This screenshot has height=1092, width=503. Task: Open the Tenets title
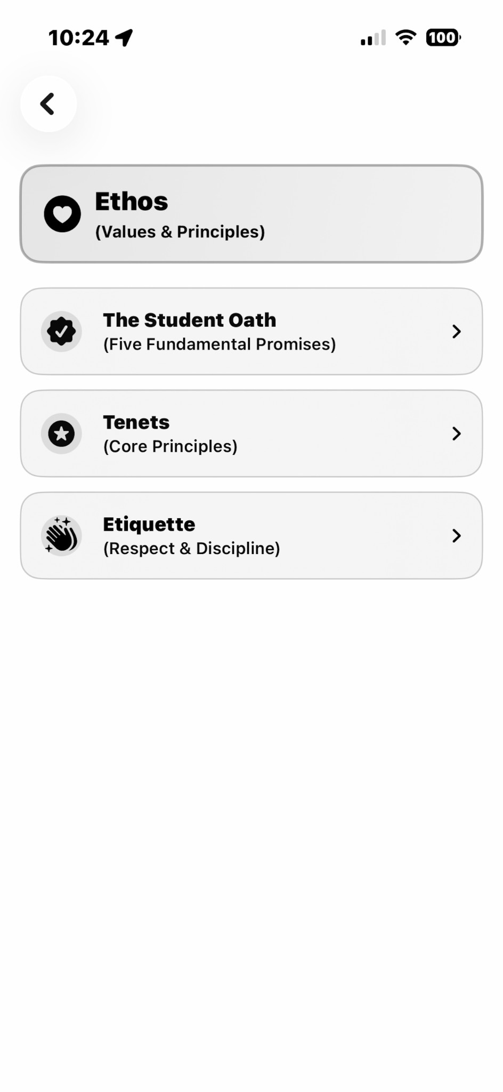[x=136, y=422]
